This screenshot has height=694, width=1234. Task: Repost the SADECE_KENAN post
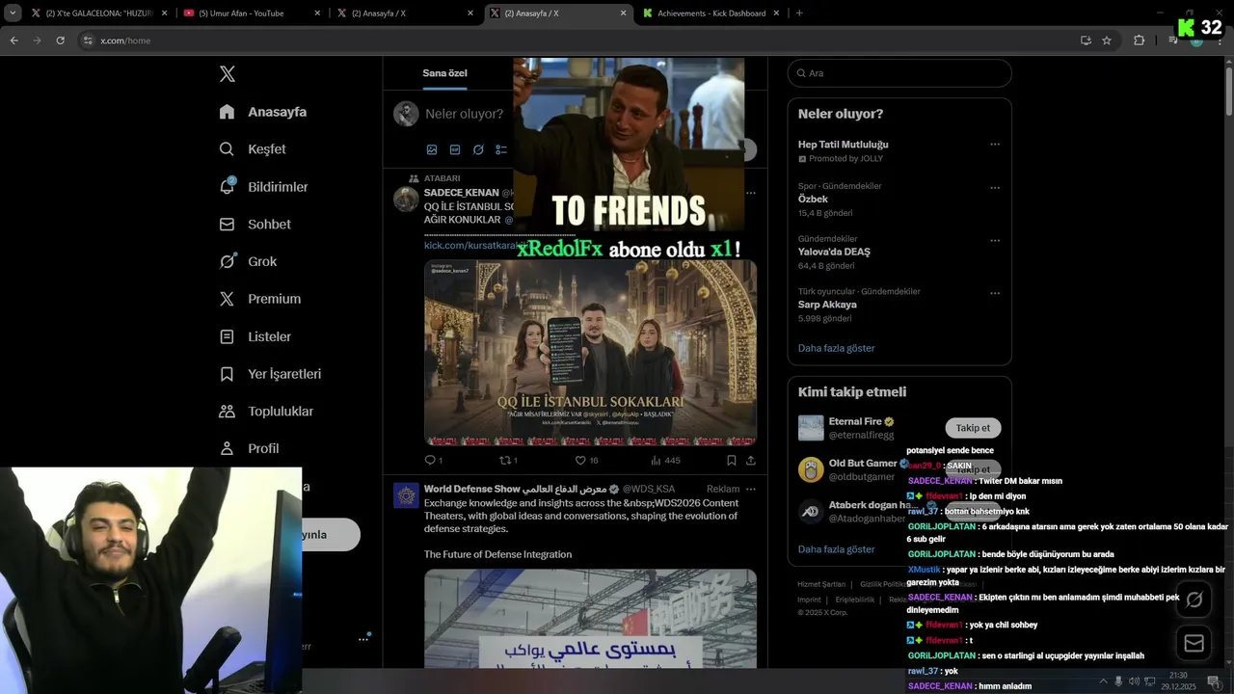click(x=508, y=461)
